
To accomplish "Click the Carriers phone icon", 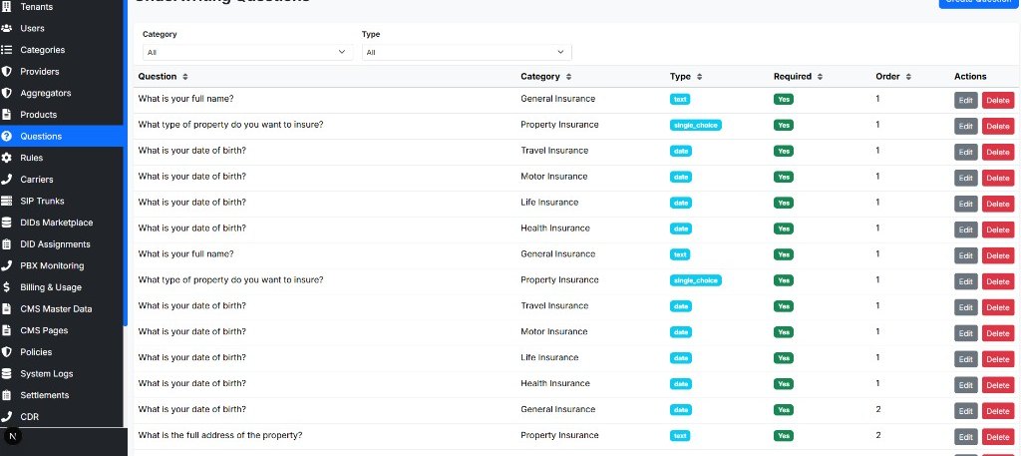I will click(x=7, y=180).
